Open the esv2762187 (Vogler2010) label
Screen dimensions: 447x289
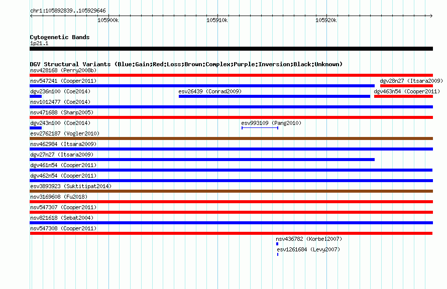[65, 133]
